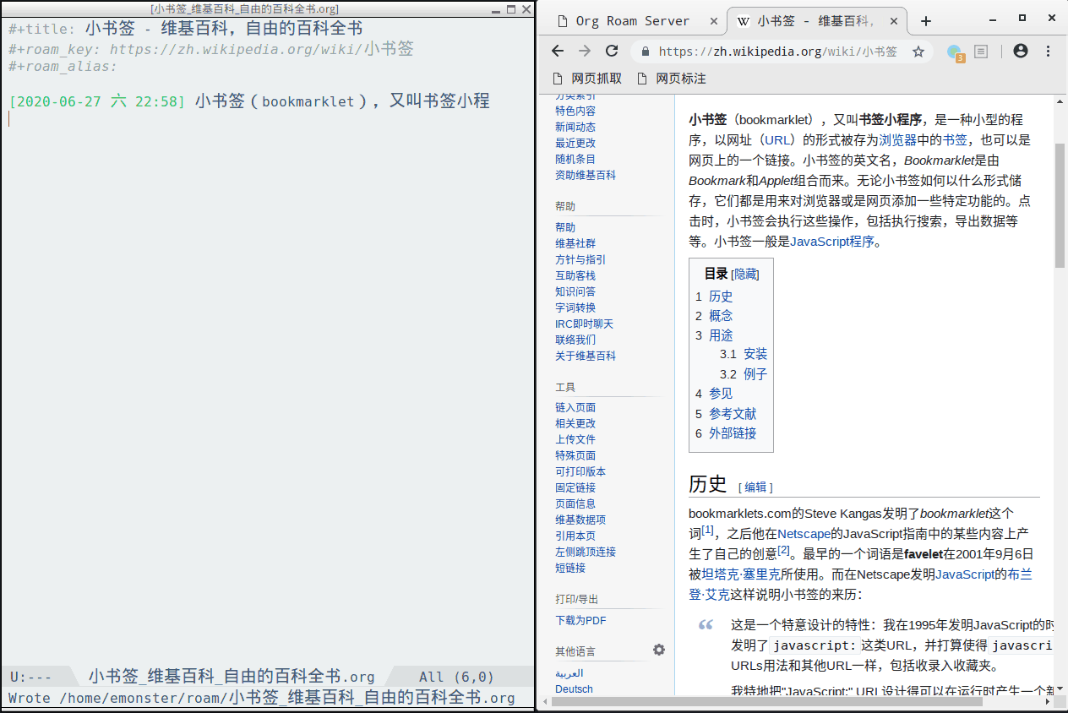Jump to contents entry 5 参考文献
This screenshot has width=1068, height=713.
733,414
